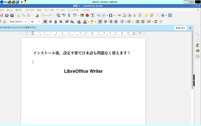Expand ordered list dropdown arrow

(x=132, y=22)
